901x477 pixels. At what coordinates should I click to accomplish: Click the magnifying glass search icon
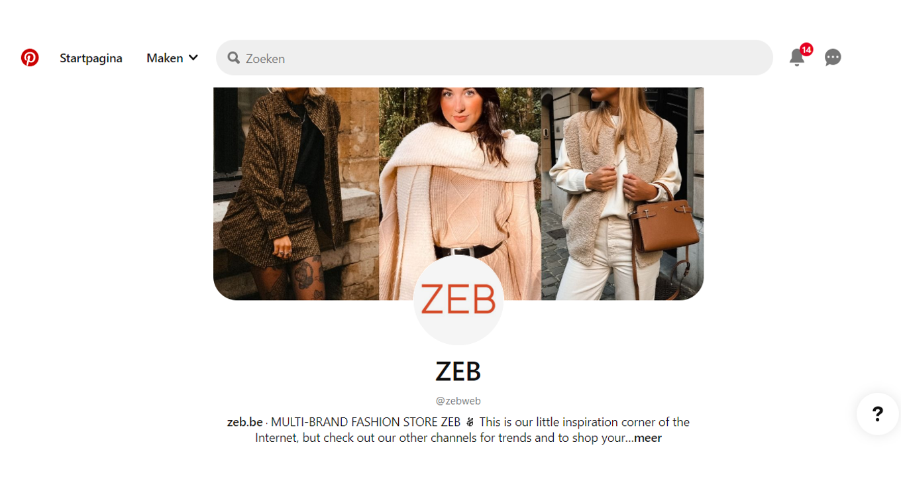pos(233,58)
